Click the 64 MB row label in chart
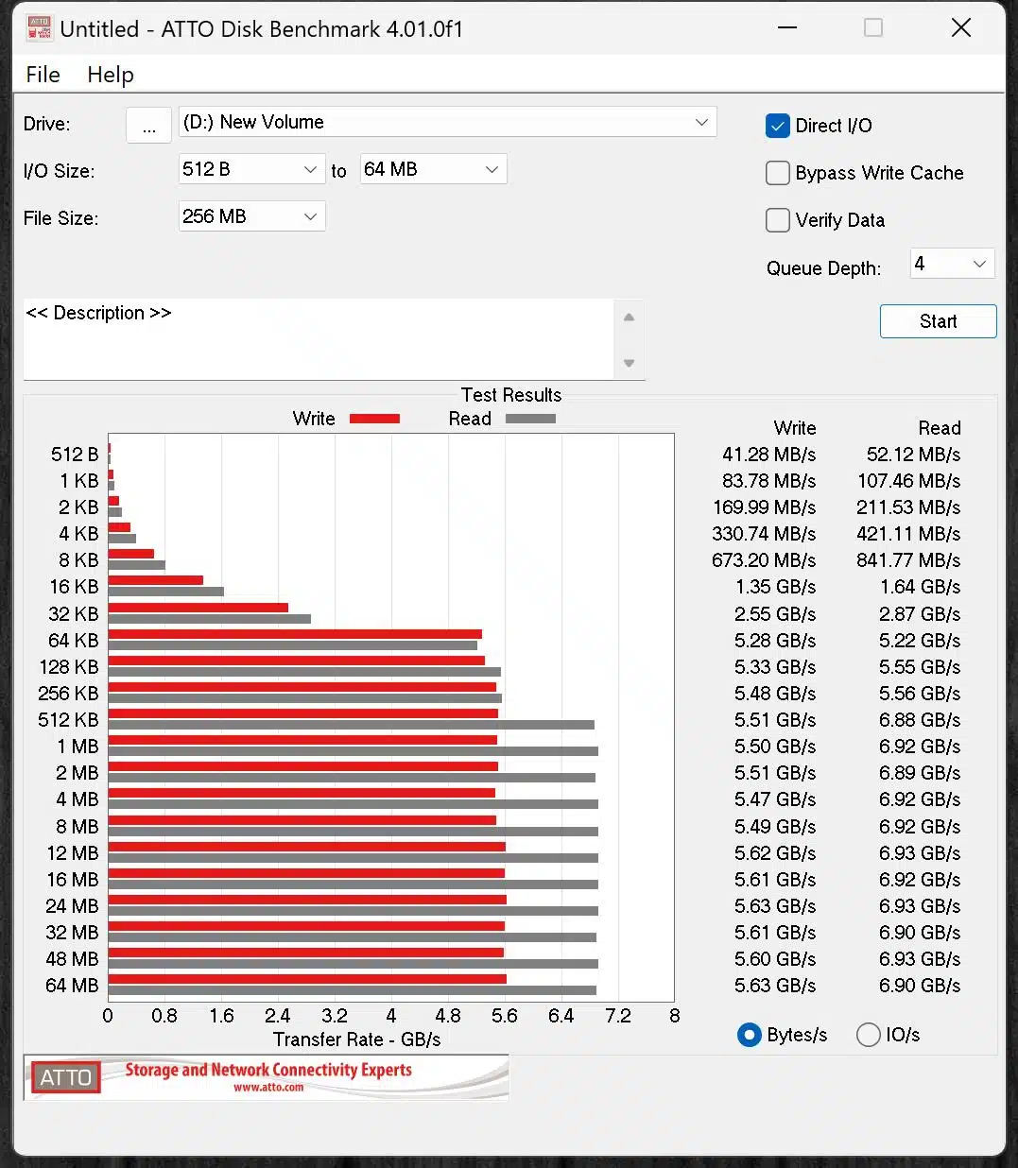This screenshot has height=1168, width=1018. point(72,986)
